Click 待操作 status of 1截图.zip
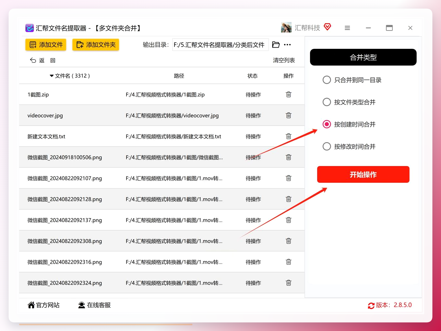This screenshot has width=441, height=331. click(x=253, y=94)
